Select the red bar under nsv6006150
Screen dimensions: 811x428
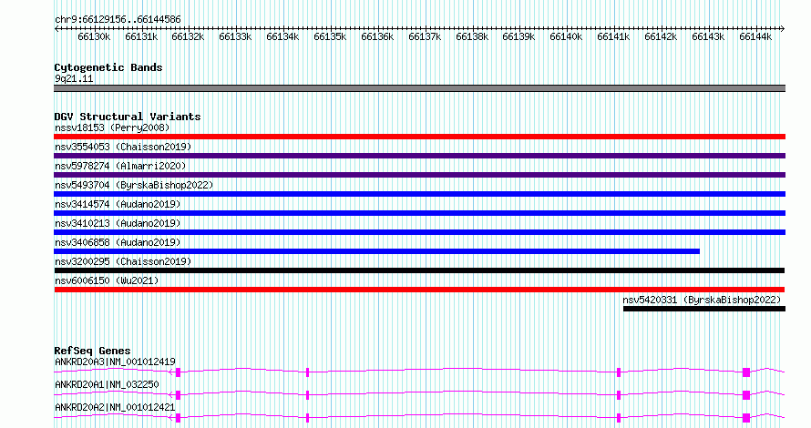click(x=419, y=290)
